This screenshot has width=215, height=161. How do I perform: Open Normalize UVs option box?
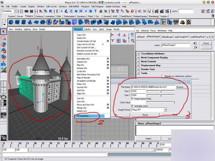(107, 59)
